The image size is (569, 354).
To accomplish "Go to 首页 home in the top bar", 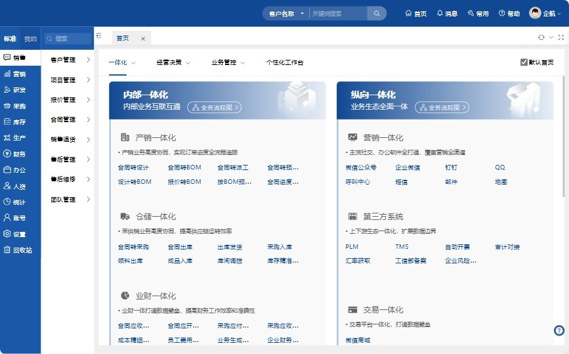I will [416, 13].
